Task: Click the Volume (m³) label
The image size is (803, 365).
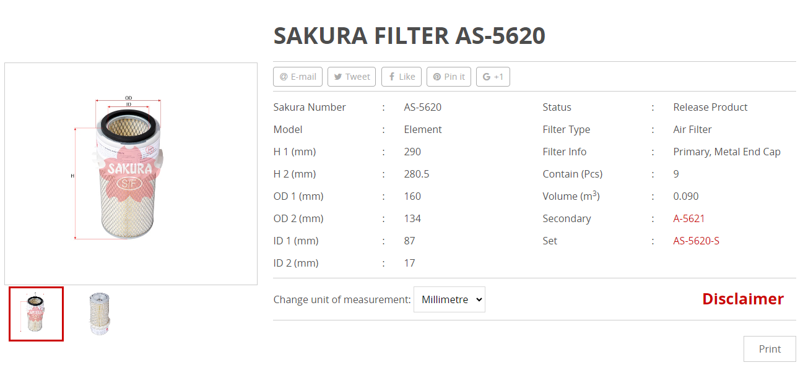Action: [x=571, y=196]
